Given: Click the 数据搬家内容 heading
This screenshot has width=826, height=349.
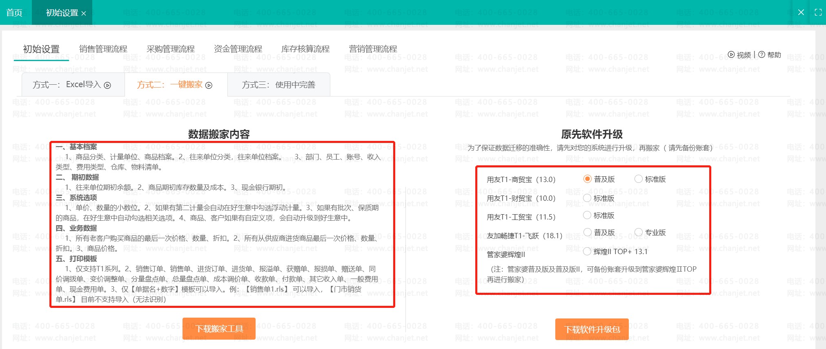Looking at the screenshot, I should (219, 134).
